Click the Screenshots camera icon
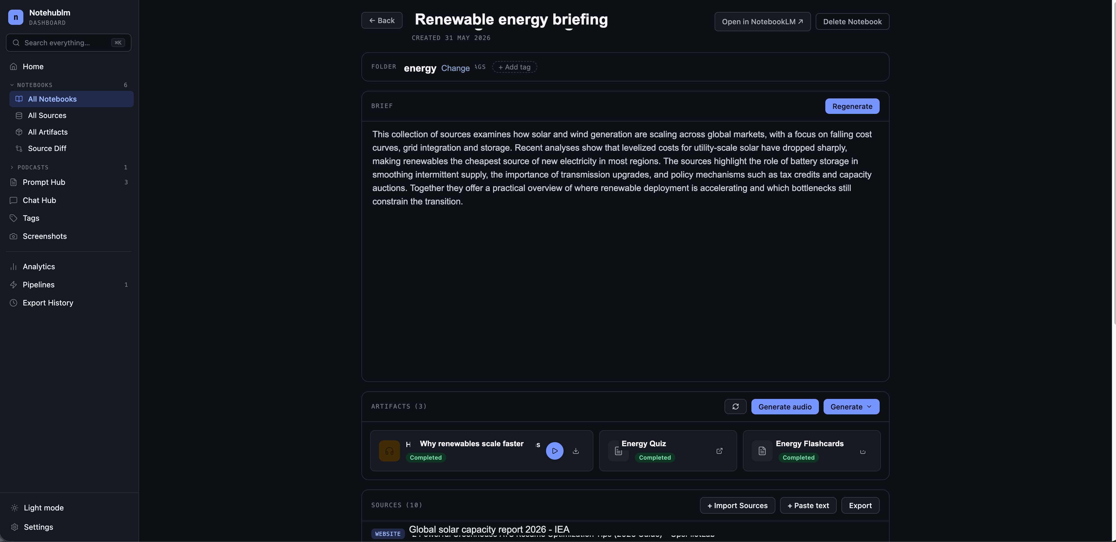 13,236
